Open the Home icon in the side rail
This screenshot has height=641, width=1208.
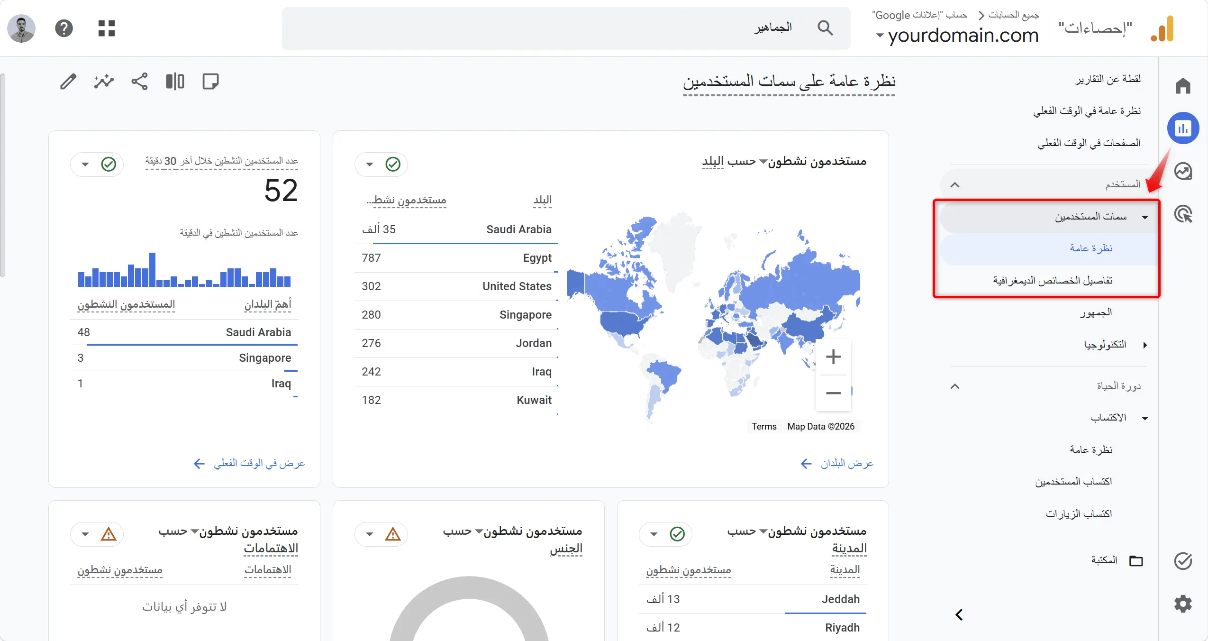tap(1183, 86)
